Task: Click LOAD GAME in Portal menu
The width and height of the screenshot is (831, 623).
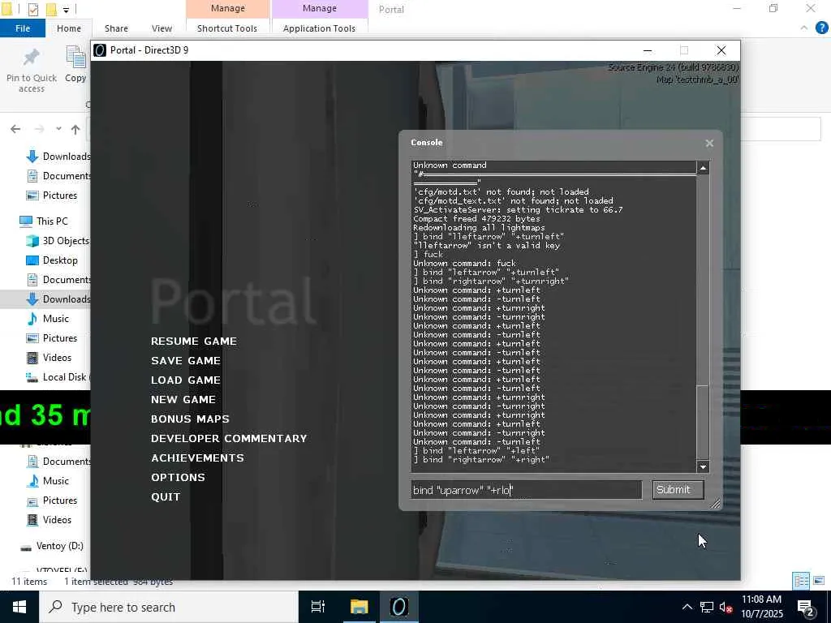Action: (x=186, y=380)
